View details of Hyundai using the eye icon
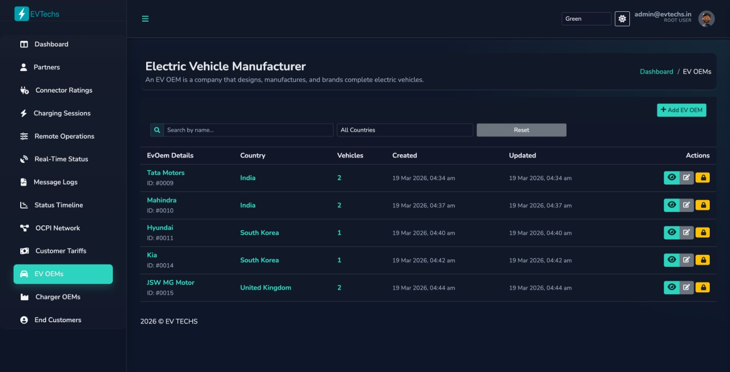 tap(672, 232)
